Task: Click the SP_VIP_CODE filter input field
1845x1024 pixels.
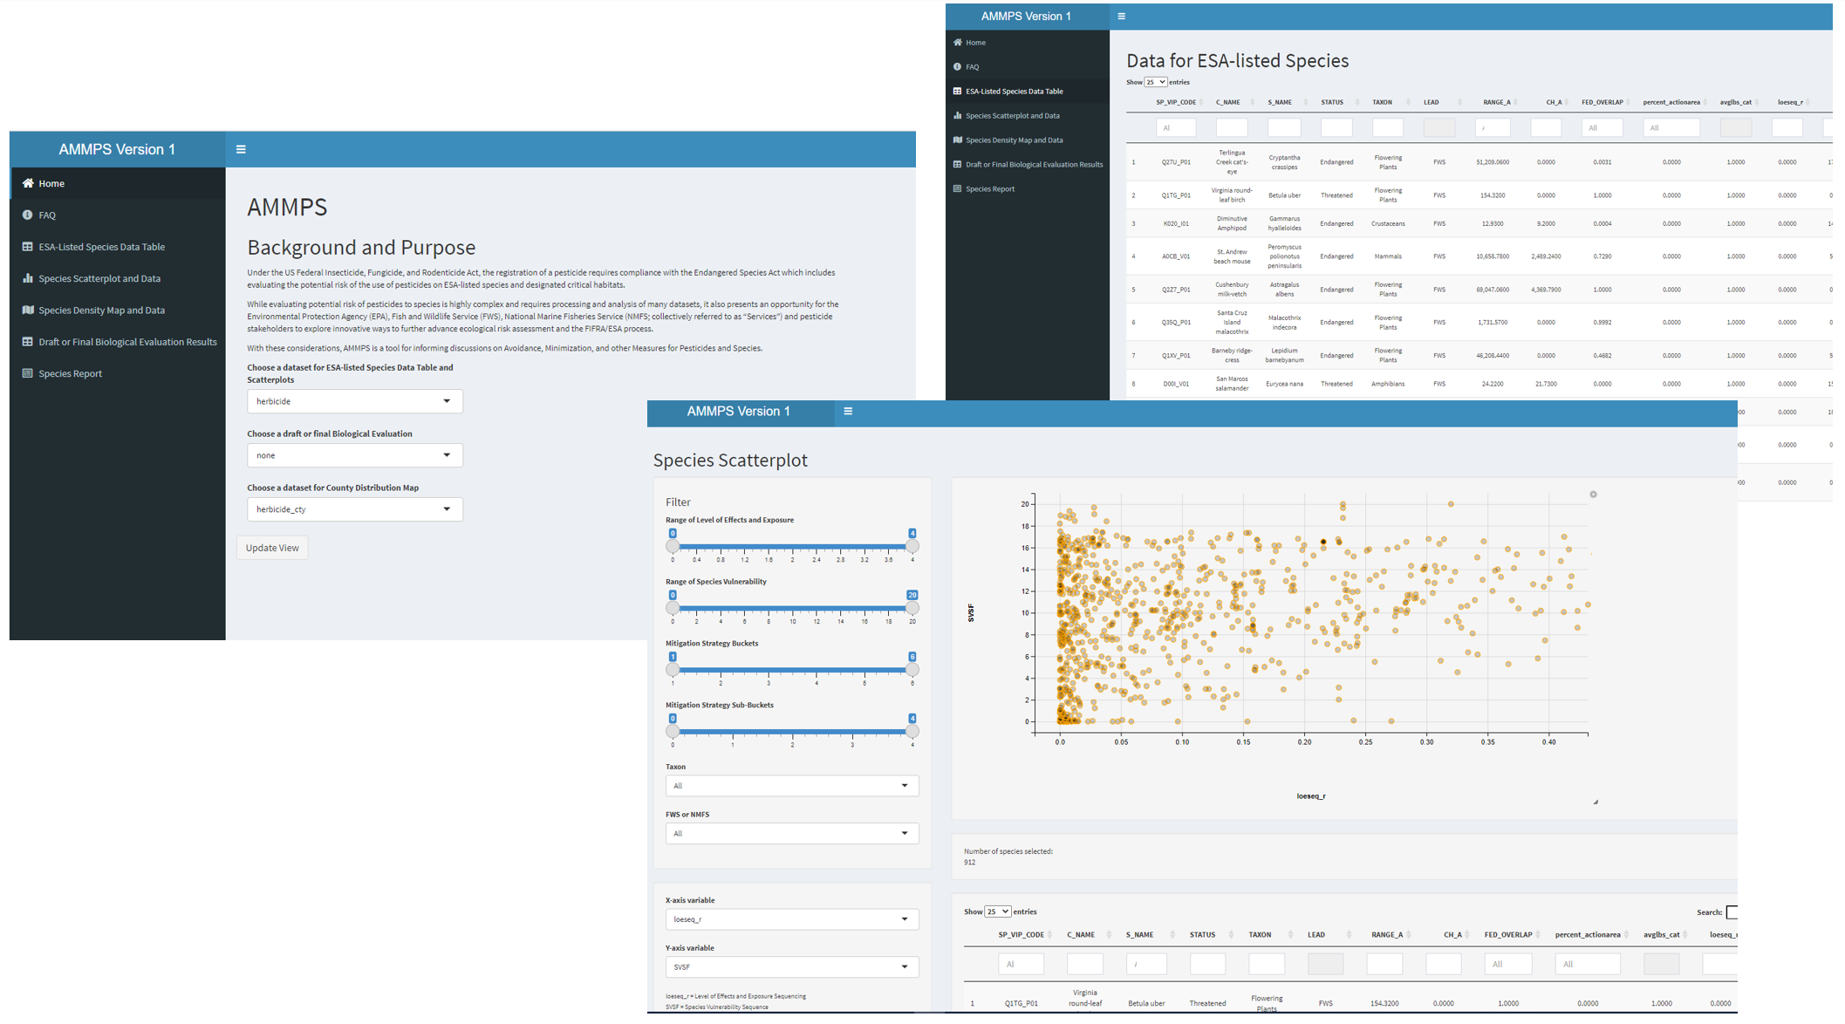Action: (x=1175, y=127)
